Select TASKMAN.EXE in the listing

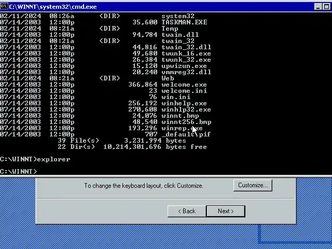pos(184,22)
